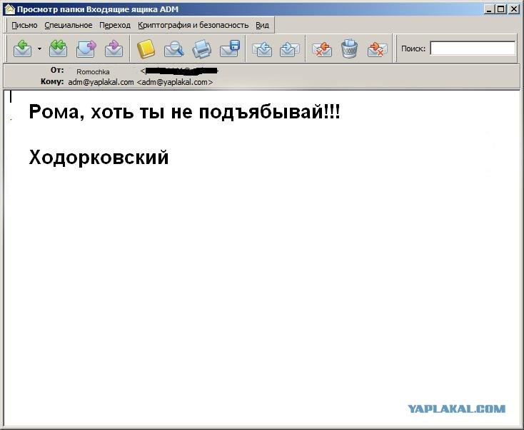Open the Переход menu
This screenshot has height=430, width=524.
point(115,25)
